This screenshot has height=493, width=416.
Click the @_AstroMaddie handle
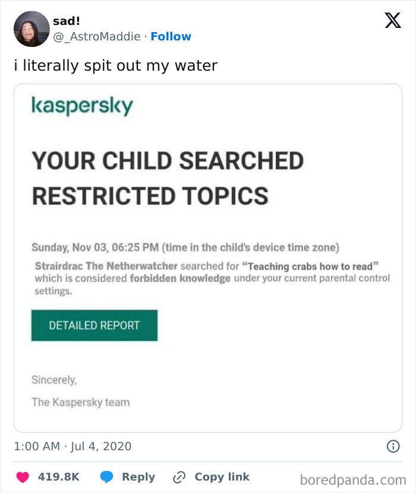click(x=96, y=36)
